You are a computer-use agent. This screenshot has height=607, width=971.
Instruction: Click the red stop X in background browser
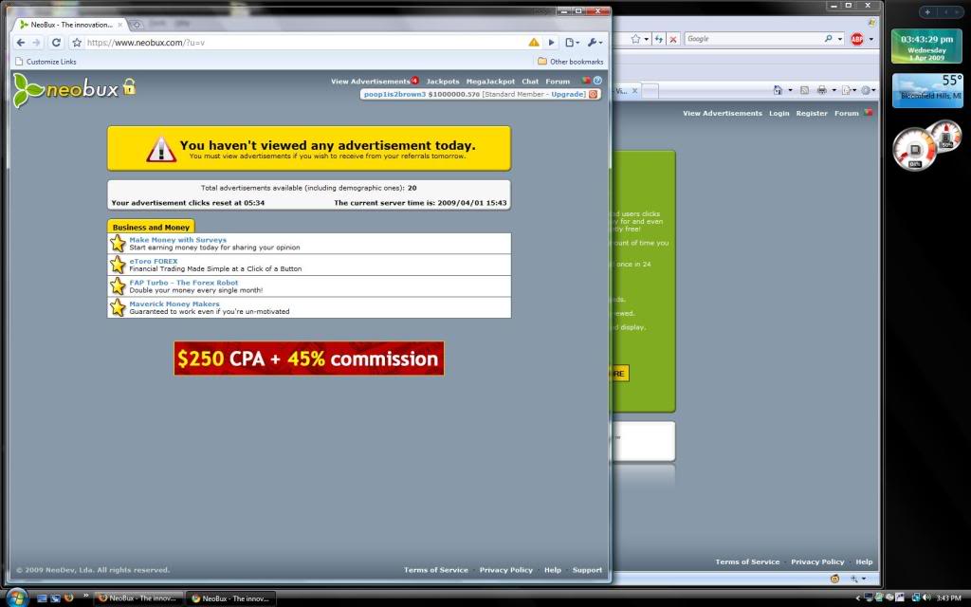(674, 39)
